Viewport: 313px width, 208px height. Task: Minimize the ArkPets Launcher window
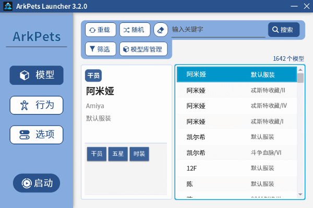coord(294,6)
